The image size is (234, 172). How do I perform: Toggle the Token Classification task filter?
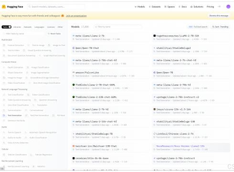click(x=39, y=95)
